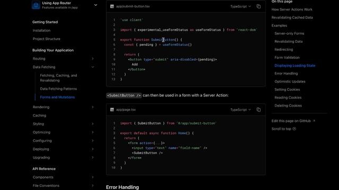Image resolution: width=339 pixels, height=190 pixels.
Task: Copy the submit-button.tsx code
Action: click(x=258, y=6)
